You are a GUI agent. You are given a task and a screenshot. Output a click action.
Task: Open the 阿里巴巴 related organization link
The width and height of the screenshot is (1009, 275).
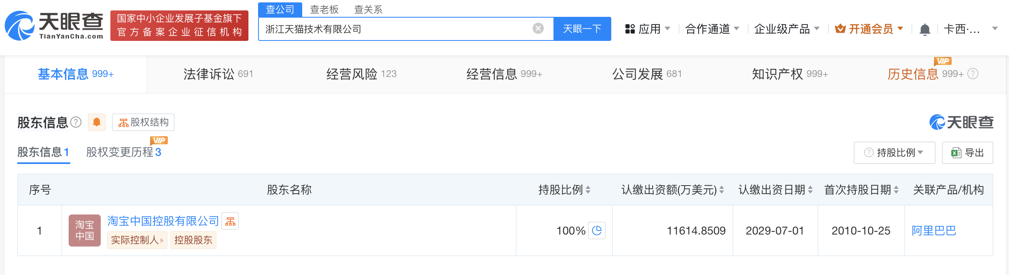click(934, 231)
